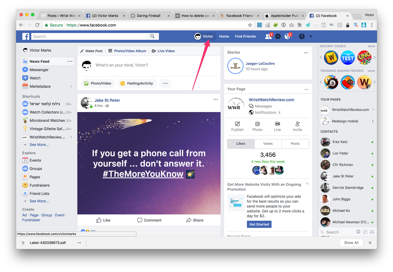Open Your Page panel options ellipsis
Screen dimensions: 393x272
306,89
